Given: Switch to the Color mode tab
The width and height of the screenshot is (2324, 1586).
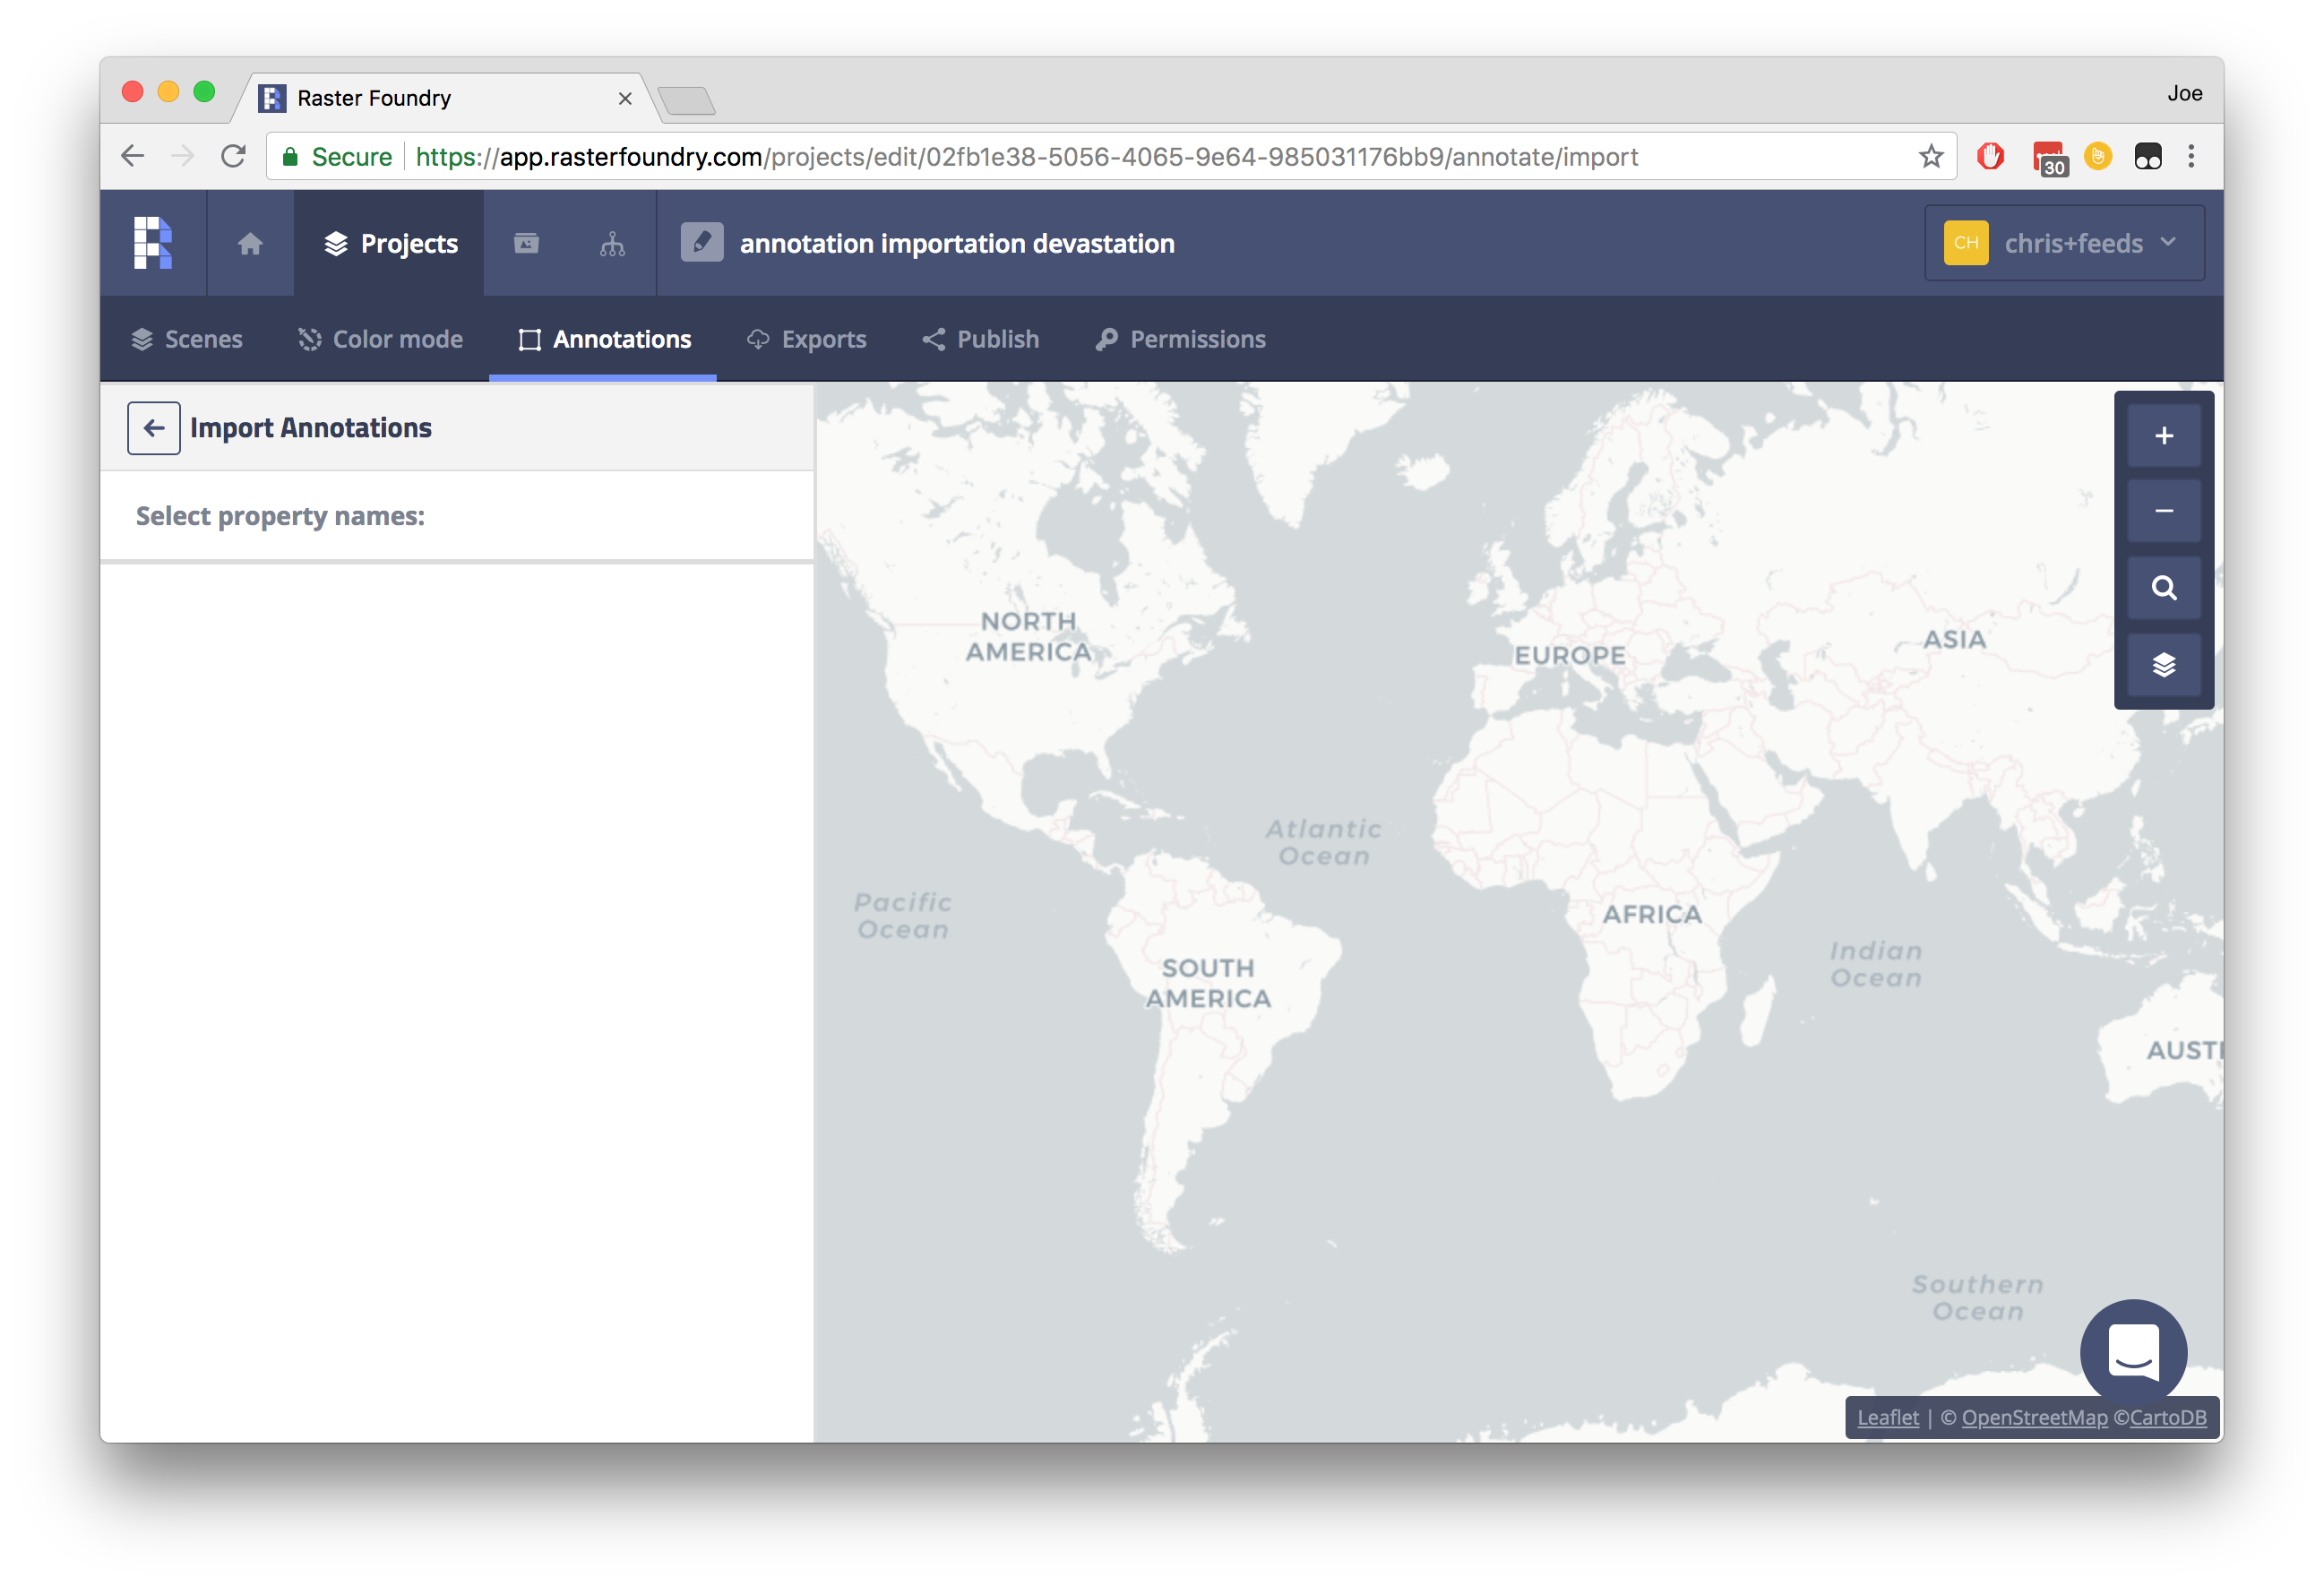Looking at the screenshot, I should click(380, 339).
